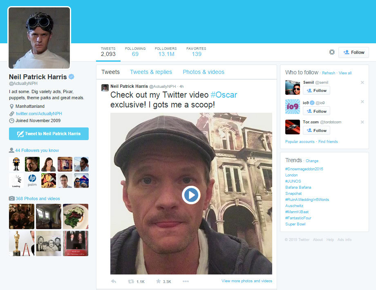376x290 pixels.
Task: Open the Oscar statue photo thumbnail
Action: coord(22,243)
